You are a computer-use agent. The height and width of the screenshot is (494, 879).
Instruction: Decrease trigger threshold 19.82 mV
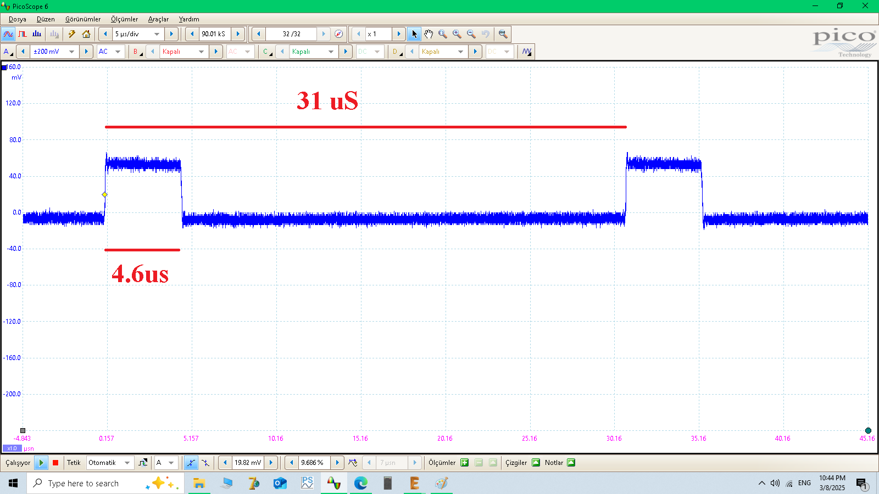coord(225,463)
